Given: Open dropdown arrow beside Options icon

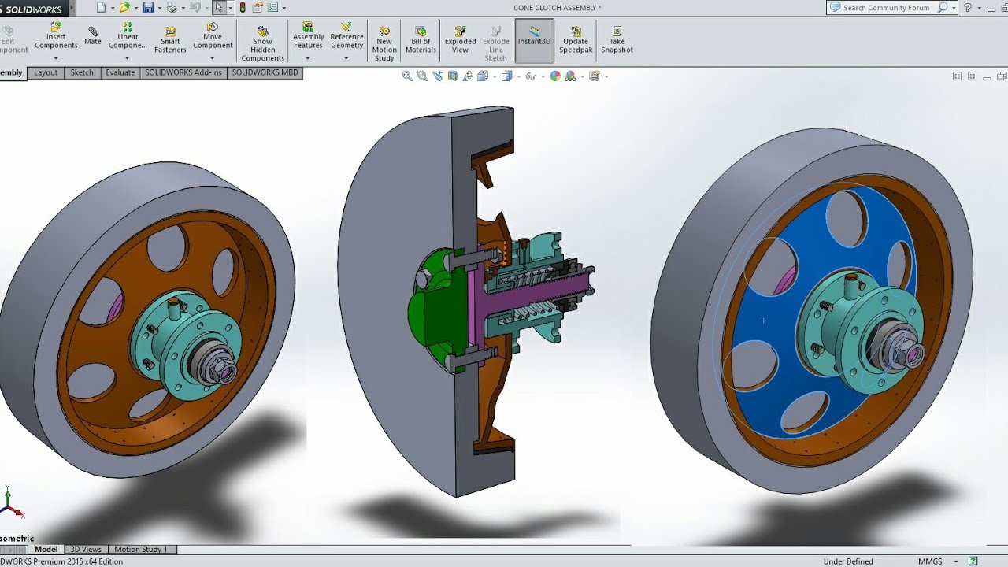Looking at the screenshot, I should [284, 8].
